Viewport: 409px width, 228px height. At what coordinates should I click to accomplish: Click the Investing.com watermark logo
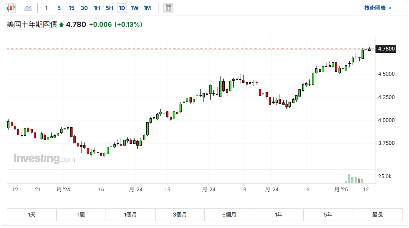coord(44,159)
